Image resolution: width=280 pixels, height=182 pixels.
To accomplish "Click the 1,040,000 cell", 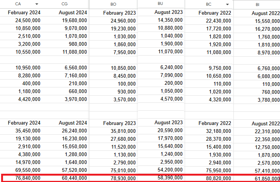I will pos(172,36).
